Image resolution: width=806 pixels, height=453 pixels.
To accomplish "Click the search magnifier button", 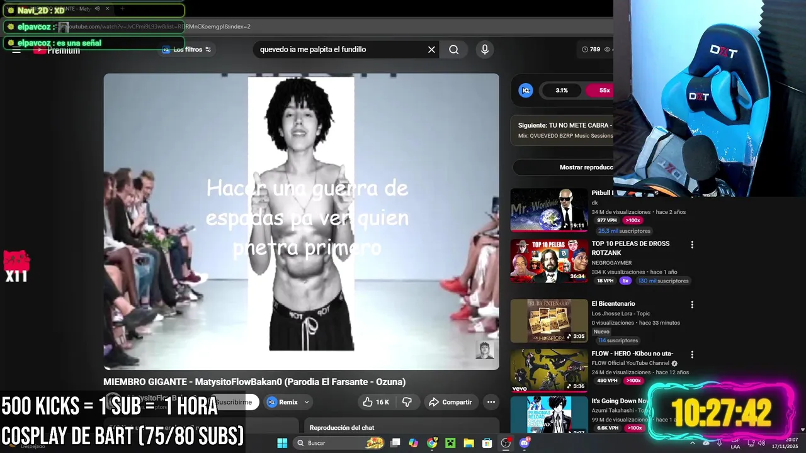I will (x=454, y=50).
